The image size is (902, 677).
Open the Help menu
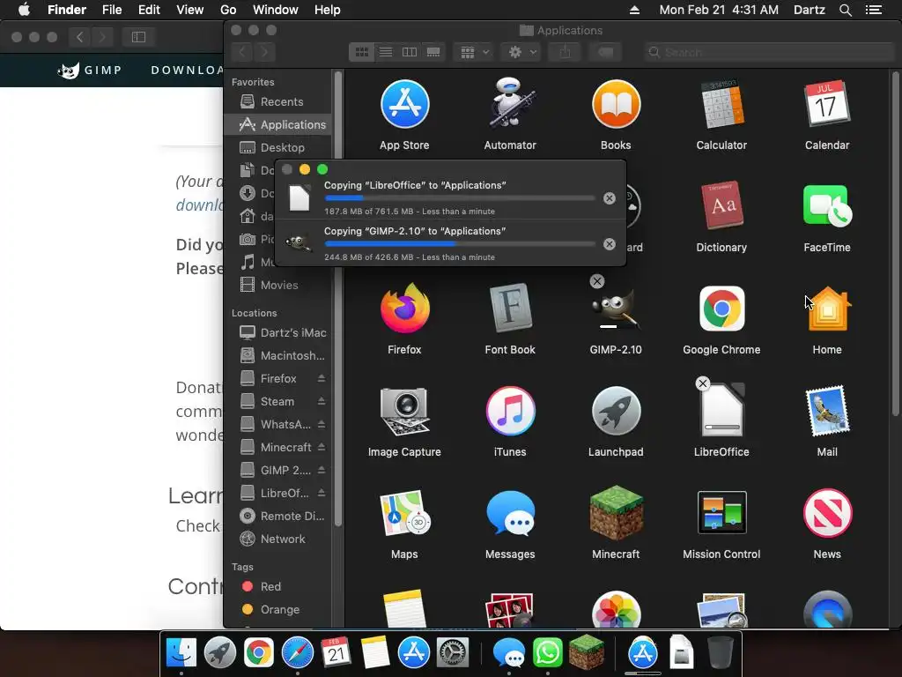point(328,10)
